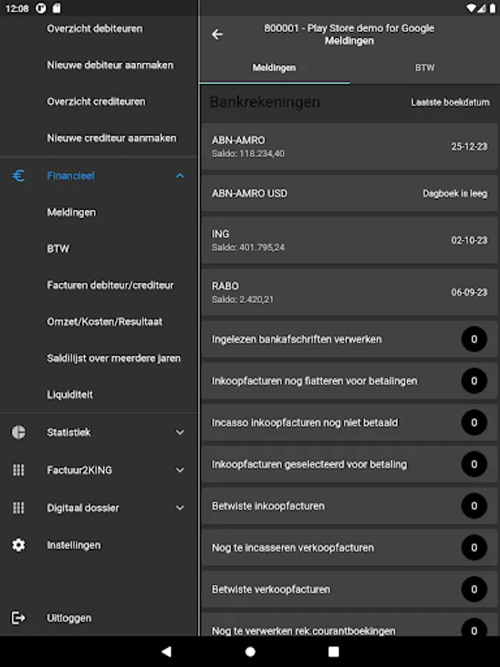This screenshot has height=667, width=500.
Task: Open Nieuwe debiteur aanmaken
Action: [x=110, y=65]
